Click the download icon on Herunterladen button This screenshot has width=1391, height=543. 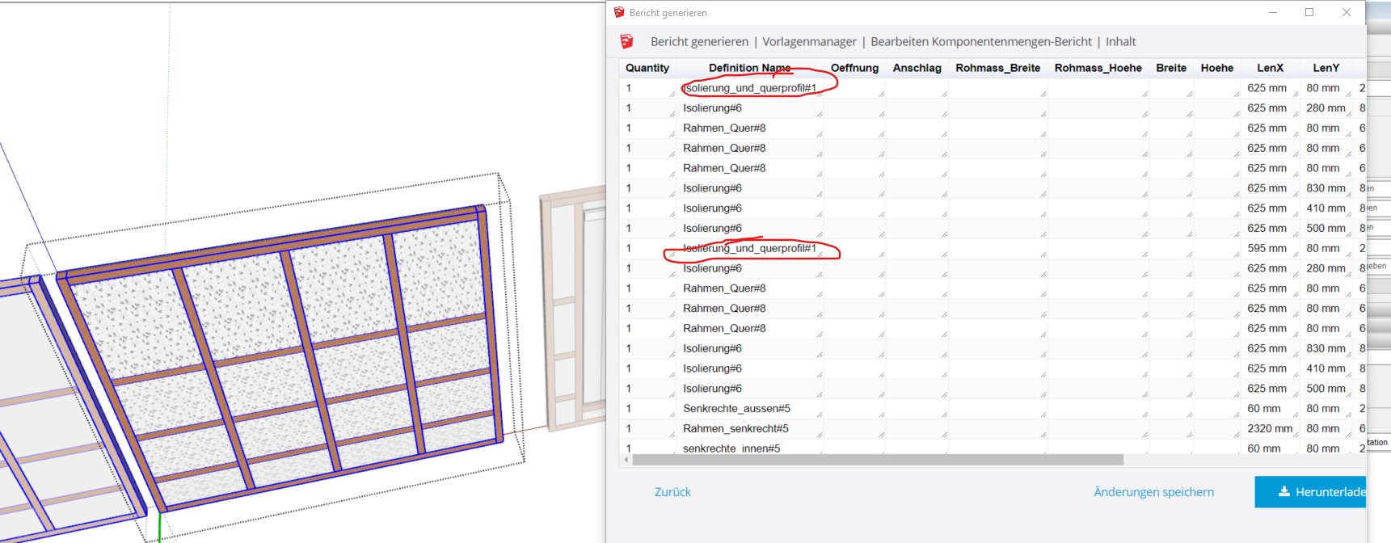point(1284,491)
